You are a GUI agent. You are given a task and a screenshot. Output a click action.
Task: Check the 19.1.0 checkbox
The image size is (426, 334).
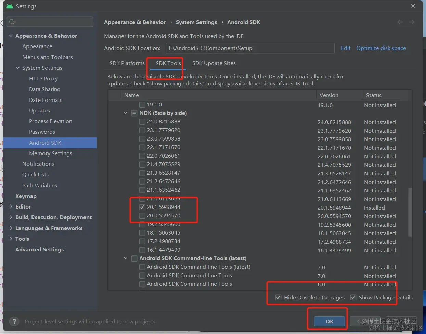tap(142, 105)
